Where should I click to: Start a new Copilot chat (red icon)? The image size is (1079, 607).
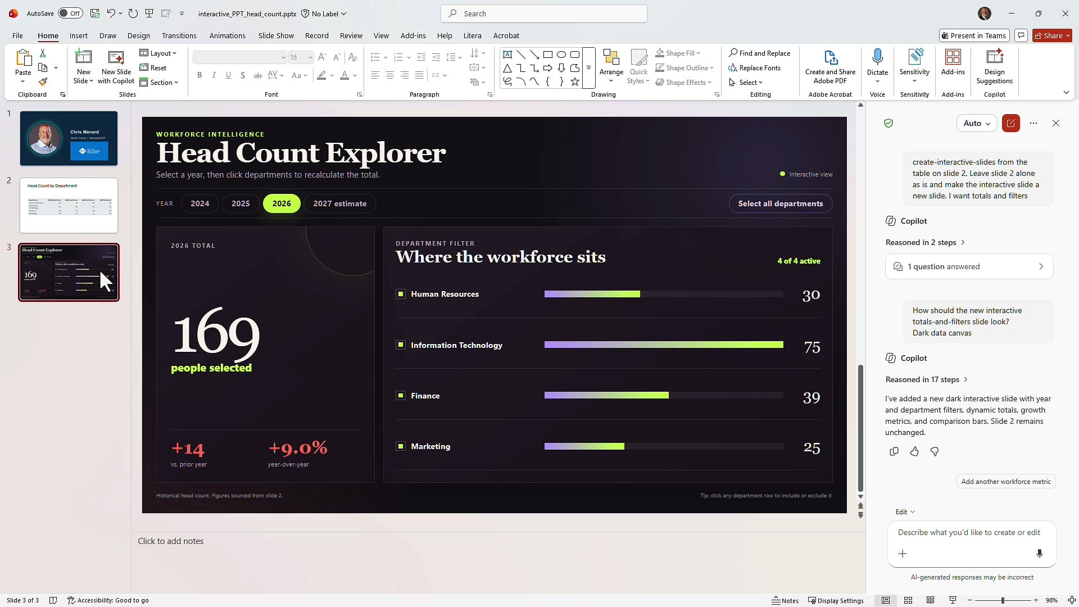tap(1010, 123)
